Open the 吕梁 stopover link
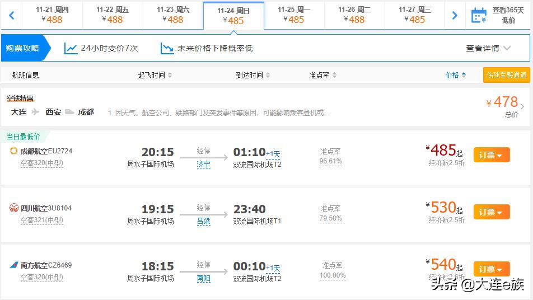The height and width of the screenshot is (300, 533). tap(203, 222)
